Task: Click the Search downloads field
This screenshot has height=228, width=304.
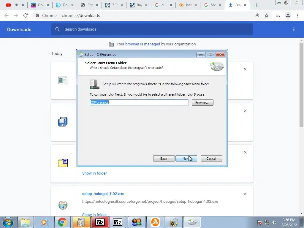Action: [x=152, y=29]
